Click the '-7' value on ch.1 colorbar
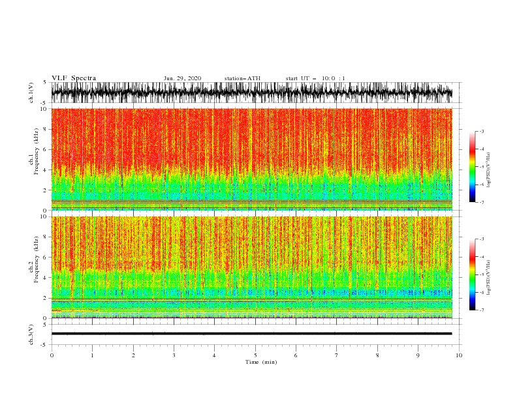517x399 pixels. (x=482, y=202)
